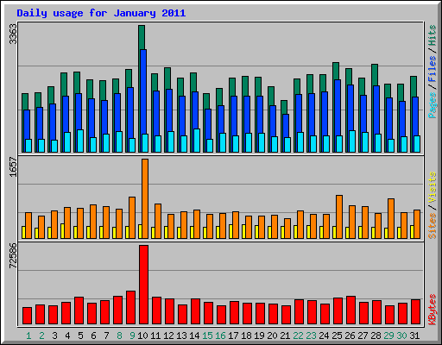
Task: Click day 24 on the x-axis
Action: (324, 336)
